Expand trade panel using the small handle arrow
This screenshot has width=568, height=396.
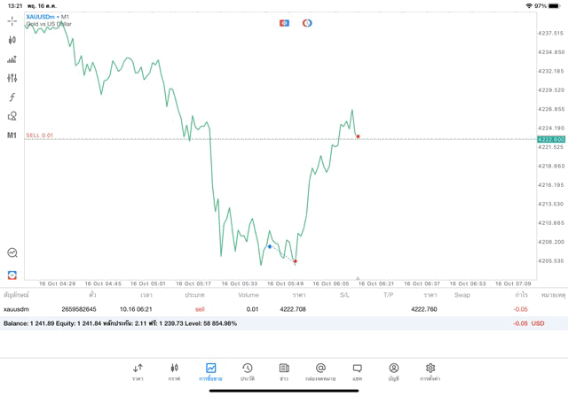(x=358, y=278)
